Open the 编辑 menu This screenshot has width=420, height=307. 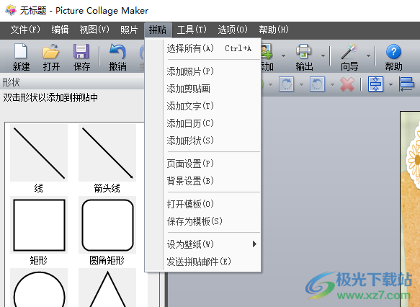tap(60, 30)
